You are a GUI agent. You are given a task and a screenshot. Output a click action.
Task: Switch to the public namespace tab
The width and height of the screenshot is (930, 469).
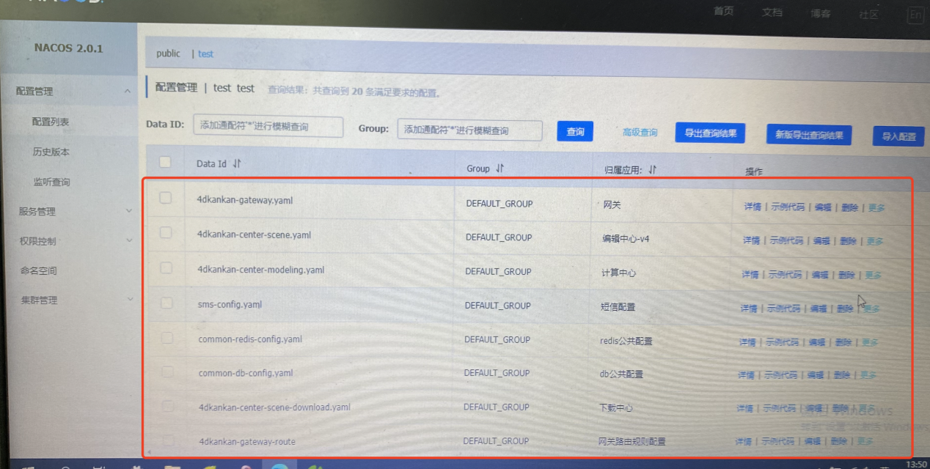(x=168, y=53)
